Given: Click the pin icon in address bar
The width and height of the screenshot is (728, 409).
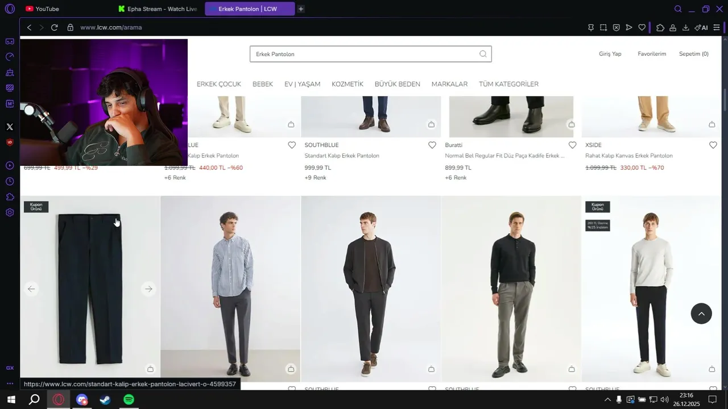Looking at the screenshot, I should (x=591, y=27).
